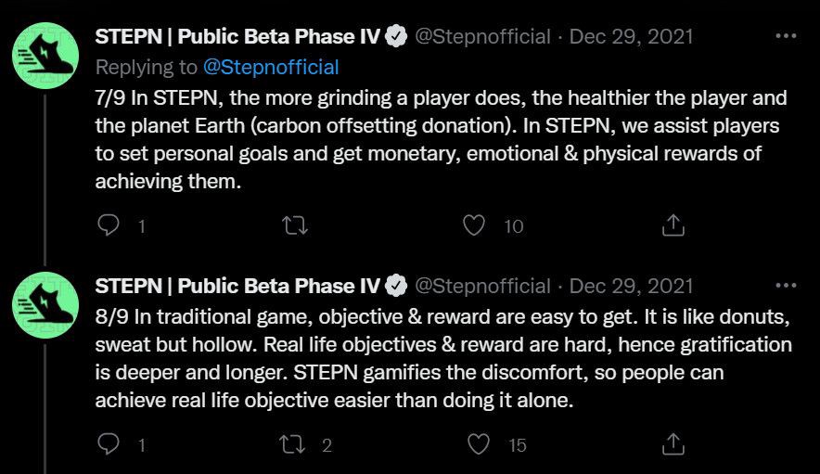Viewport: 820px width, 474px height.
Task: Click the verified badge on the 7/9 tweet
Action: pyautogui.click(x=396, y=37)
